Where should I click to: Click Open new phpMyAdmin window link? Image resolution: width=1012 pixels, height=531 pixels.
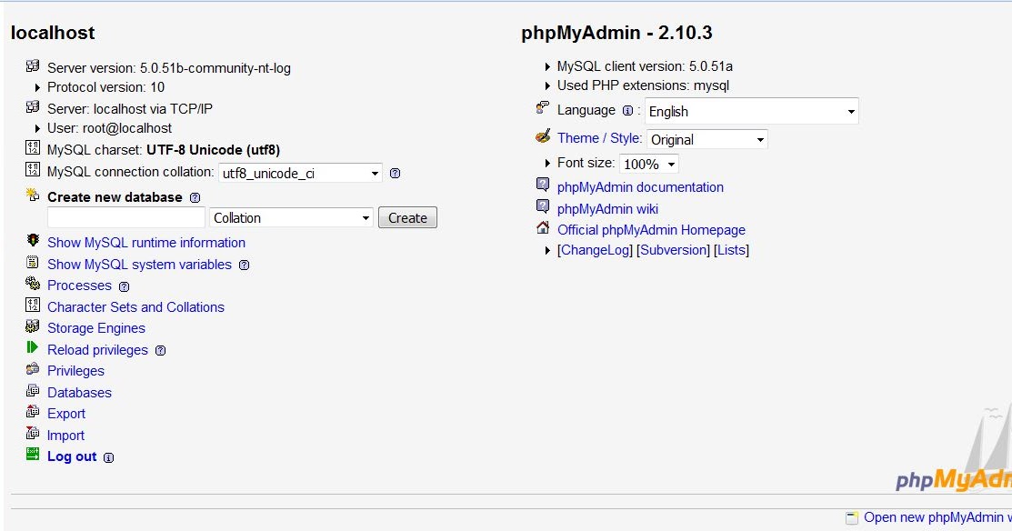(x=937, y=517)
